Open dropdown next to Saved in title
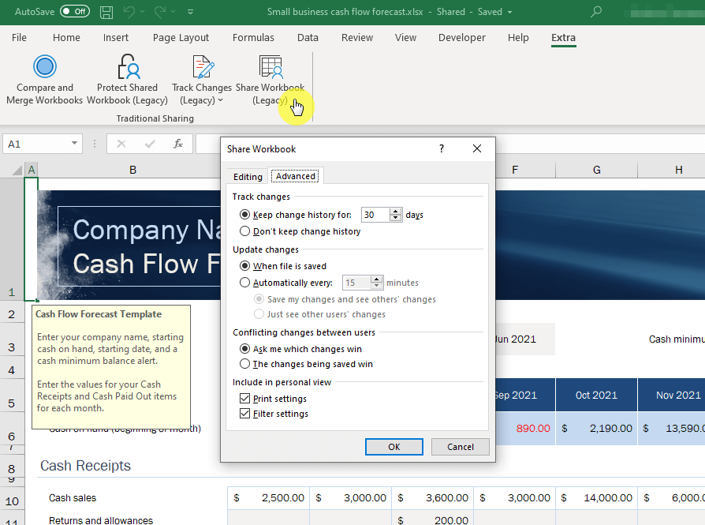 click(510, 12)
